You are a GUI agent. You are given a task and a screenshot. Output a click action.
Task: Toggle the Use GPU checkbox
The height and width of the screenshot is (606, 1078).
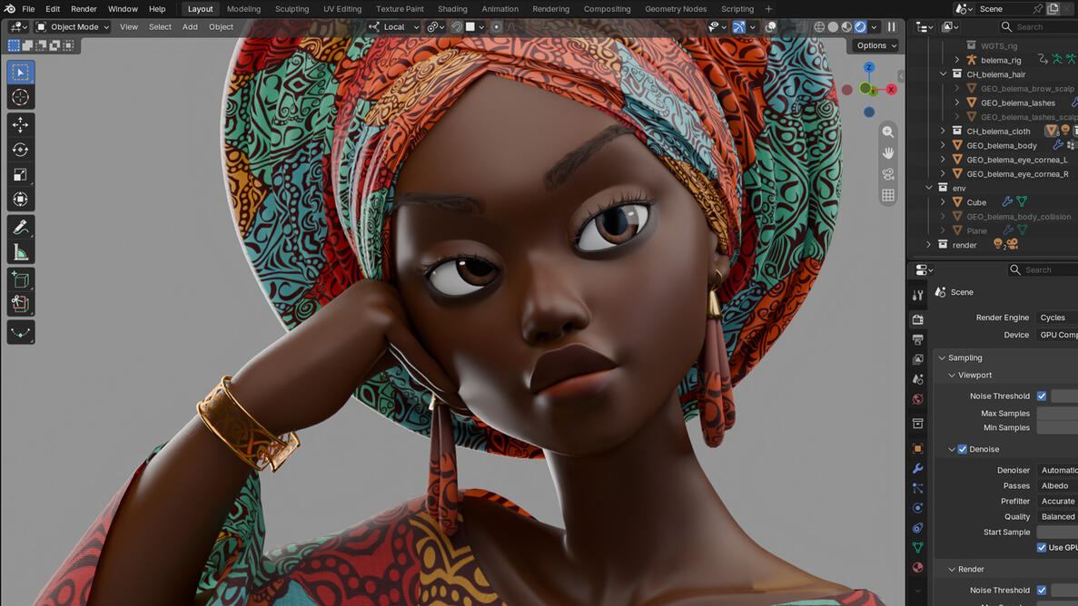click(x=1042, y=548)
